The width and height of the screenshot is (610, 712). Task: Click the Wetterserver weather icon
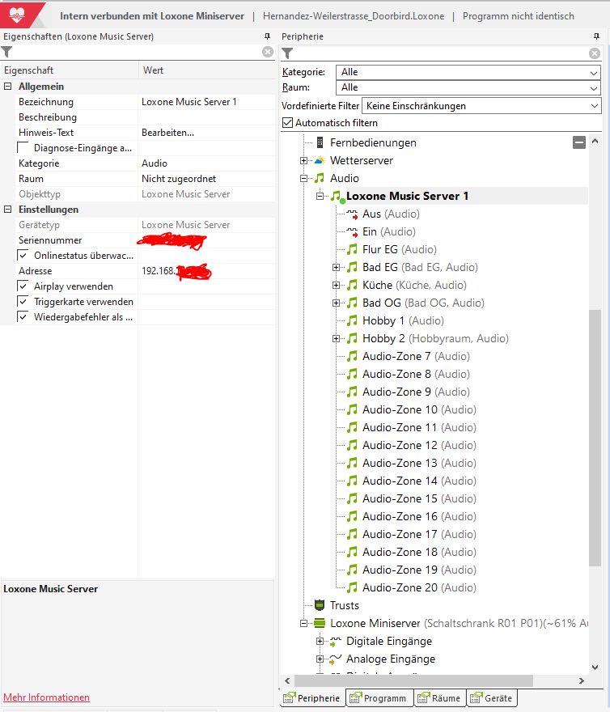pos(320,160)
